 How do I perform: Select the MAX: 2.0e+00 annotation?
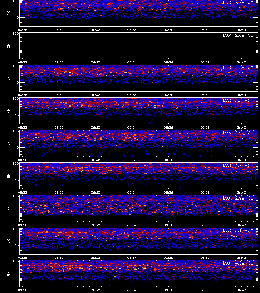point(238,35)
